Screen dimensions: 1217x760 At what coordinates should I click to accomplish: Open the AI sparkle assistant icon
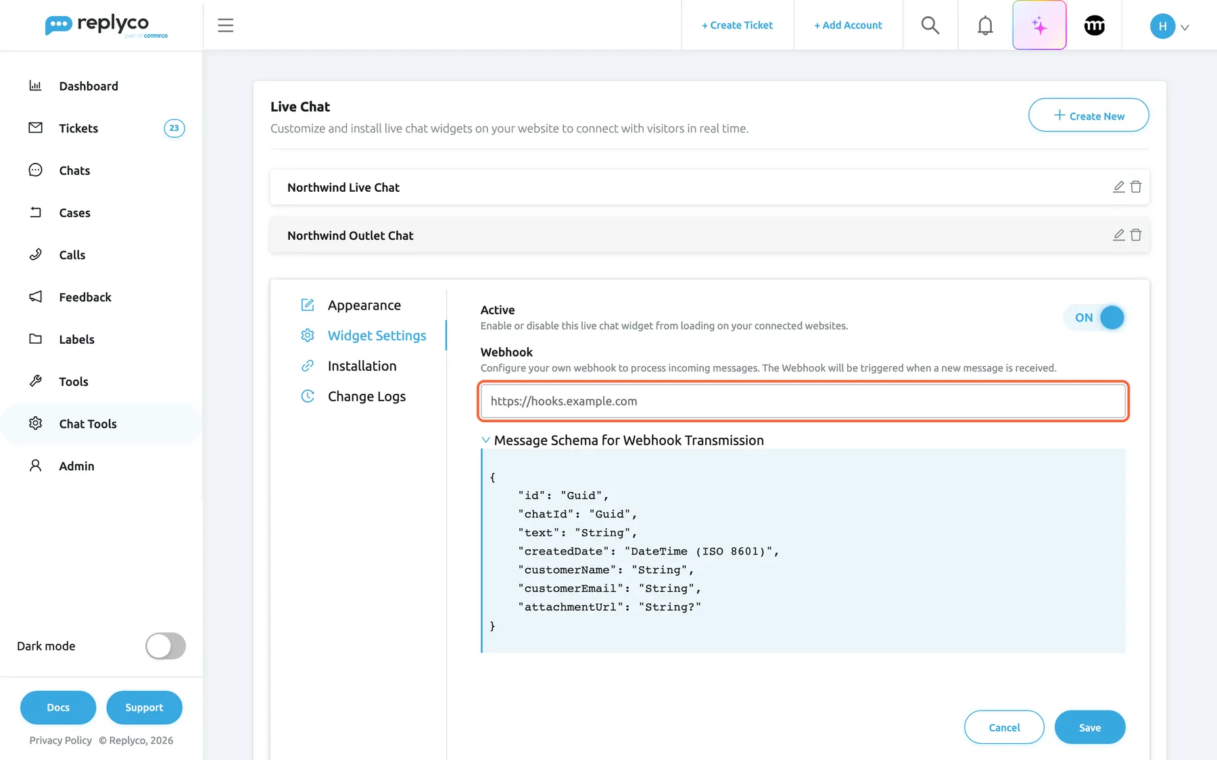(1039, 26)
